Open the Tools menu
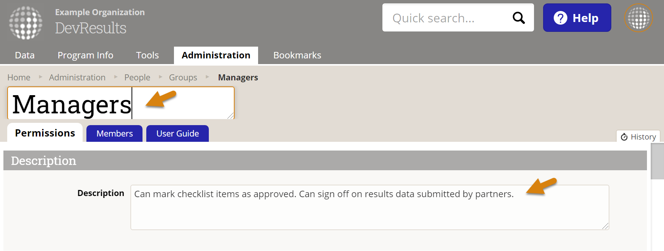664x251 pixels. (147, 55)
